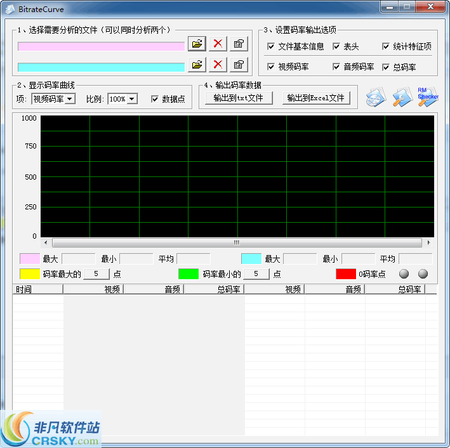
Task: Click the red 0码率点 swatch
Action: pyautogui.click(x=346, y=273)
